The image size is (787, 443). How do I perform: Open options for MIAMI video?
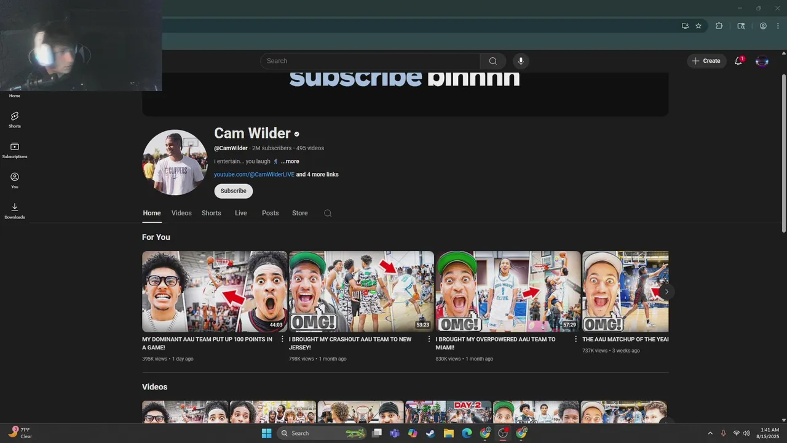point(575,339)
